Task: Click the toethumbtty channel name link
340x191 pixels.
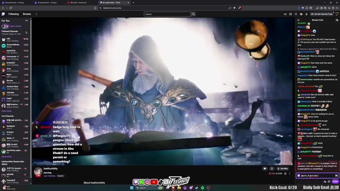Action: pos(50,169)
